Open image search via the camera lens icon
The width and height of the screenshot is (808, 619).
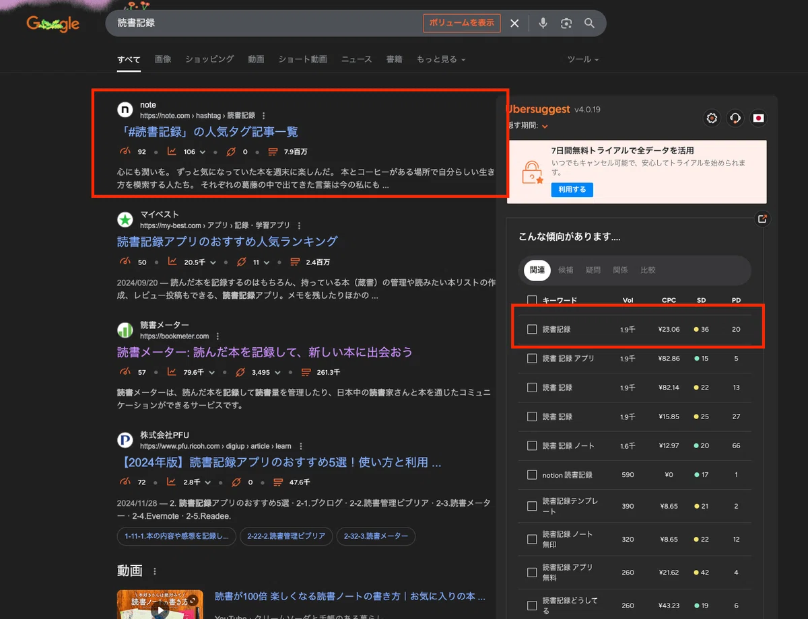566,24
